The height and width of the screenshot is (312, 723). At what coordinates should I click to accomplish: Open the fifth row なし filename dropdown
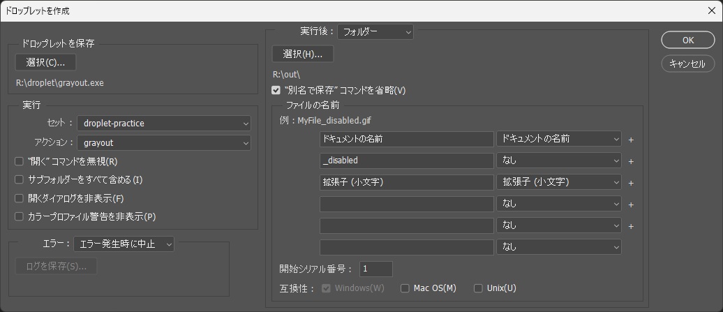pos(559,226)
